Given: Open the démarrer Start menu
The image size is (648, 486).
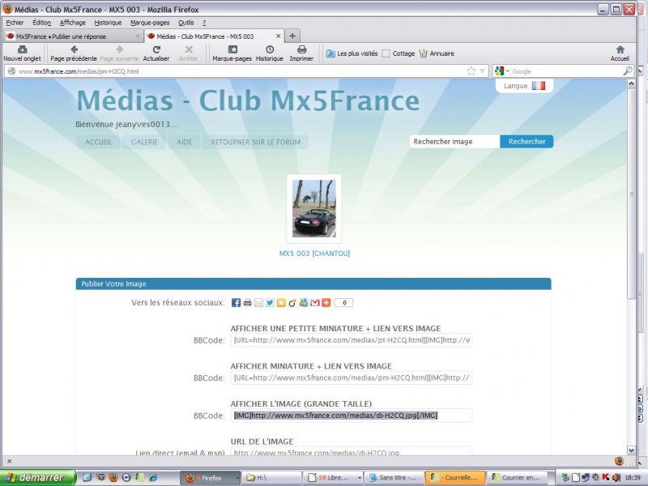Looking at the screenshot, I should 38,478.
